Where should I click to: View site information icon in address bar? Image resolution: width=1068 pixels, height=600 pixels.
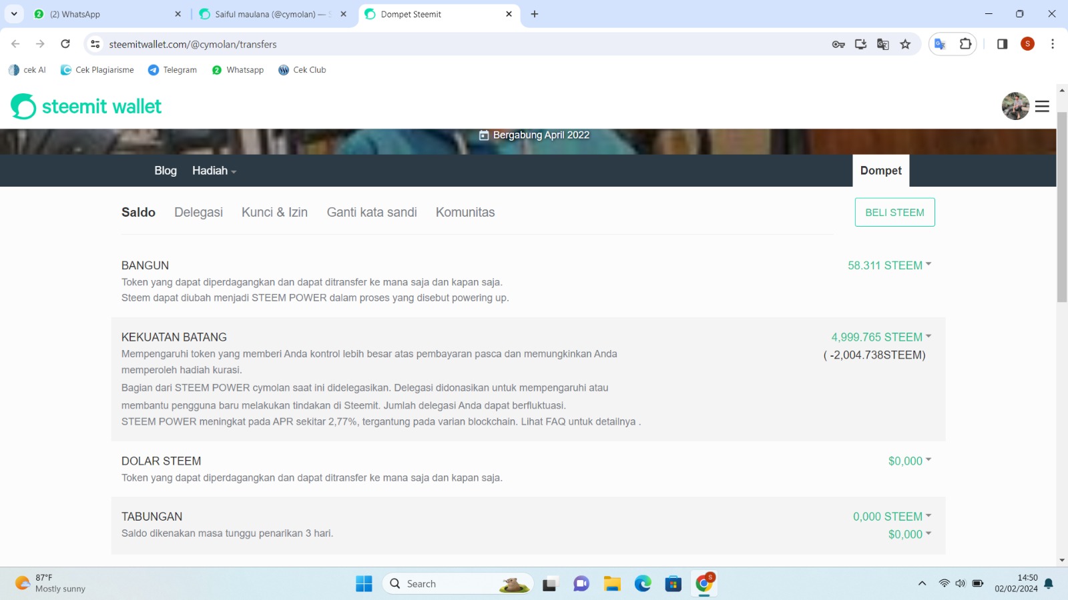click(95, 44)
